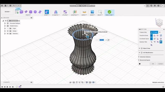The width and height of the screenshot is (165, 92).
Task: Select the All selection filter
Action: pos(161,42)
